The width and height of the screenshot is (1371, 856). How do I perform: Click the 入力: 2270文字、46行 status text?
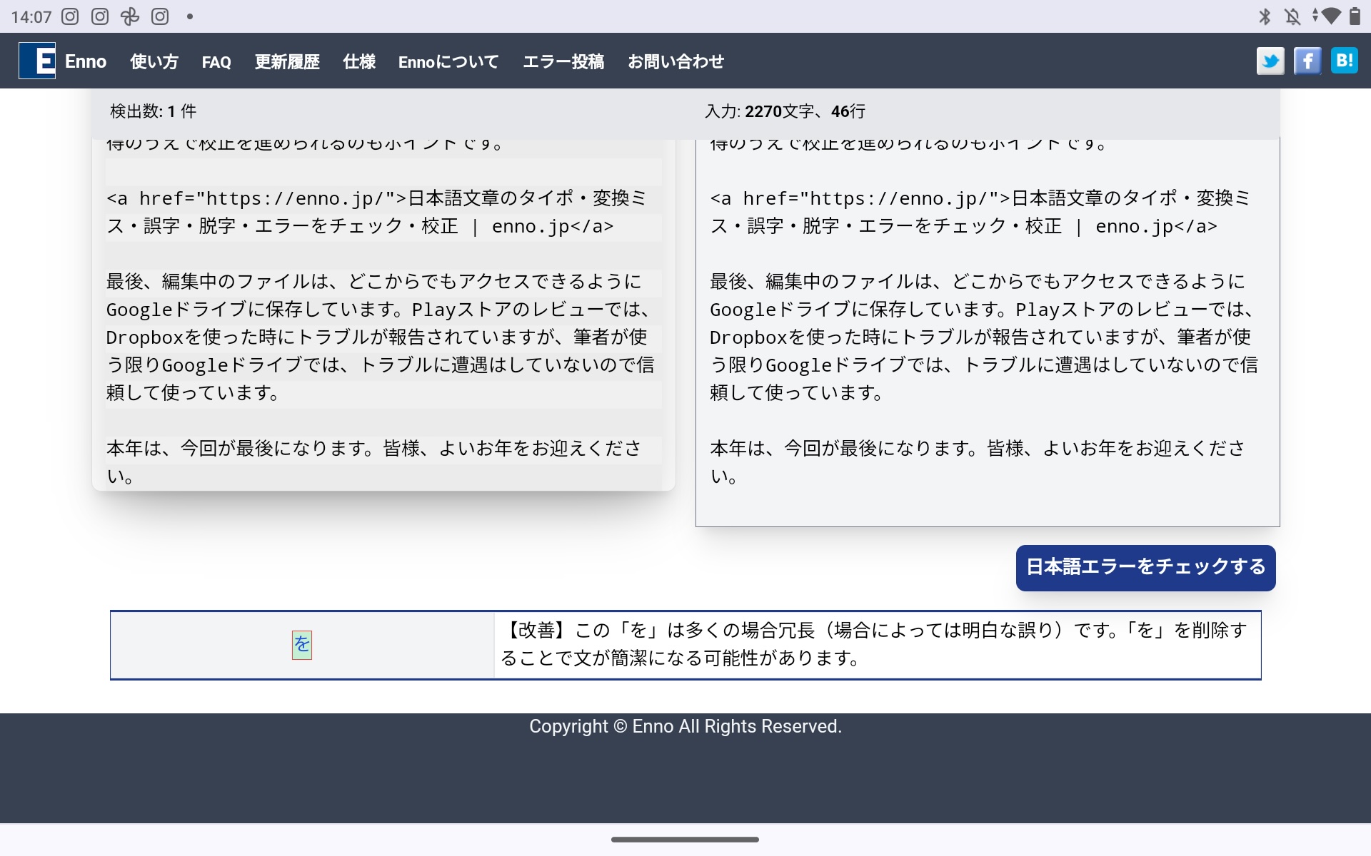point(785,111)
